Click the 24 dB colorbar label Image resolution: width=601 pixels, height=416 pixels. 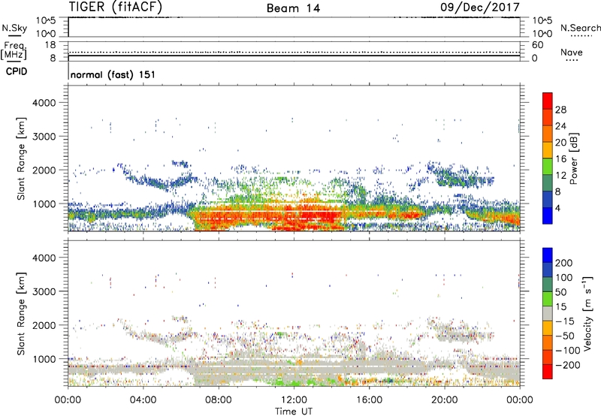click(x=560, y=126)
